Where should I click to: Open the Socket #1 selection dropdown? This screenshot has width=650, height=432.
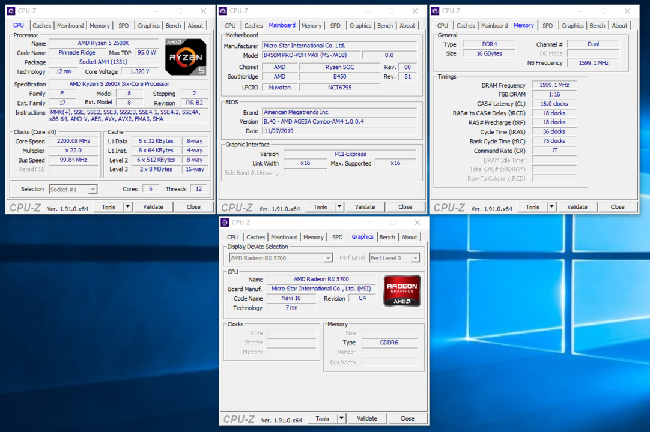tap(73, 189)
